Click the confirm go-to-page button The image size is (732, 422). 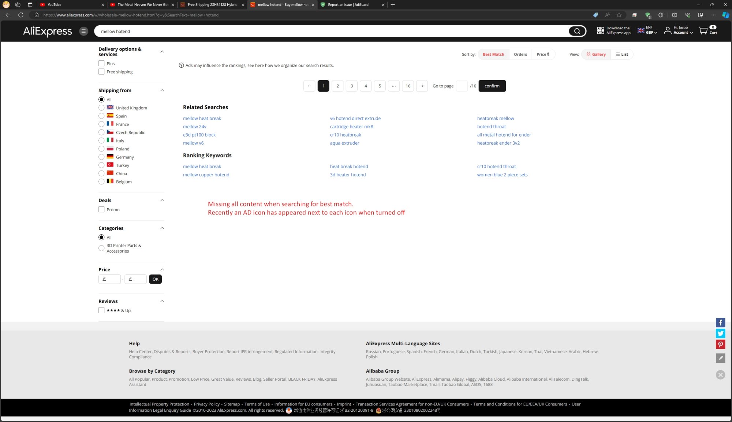click(x=492, y=86)
